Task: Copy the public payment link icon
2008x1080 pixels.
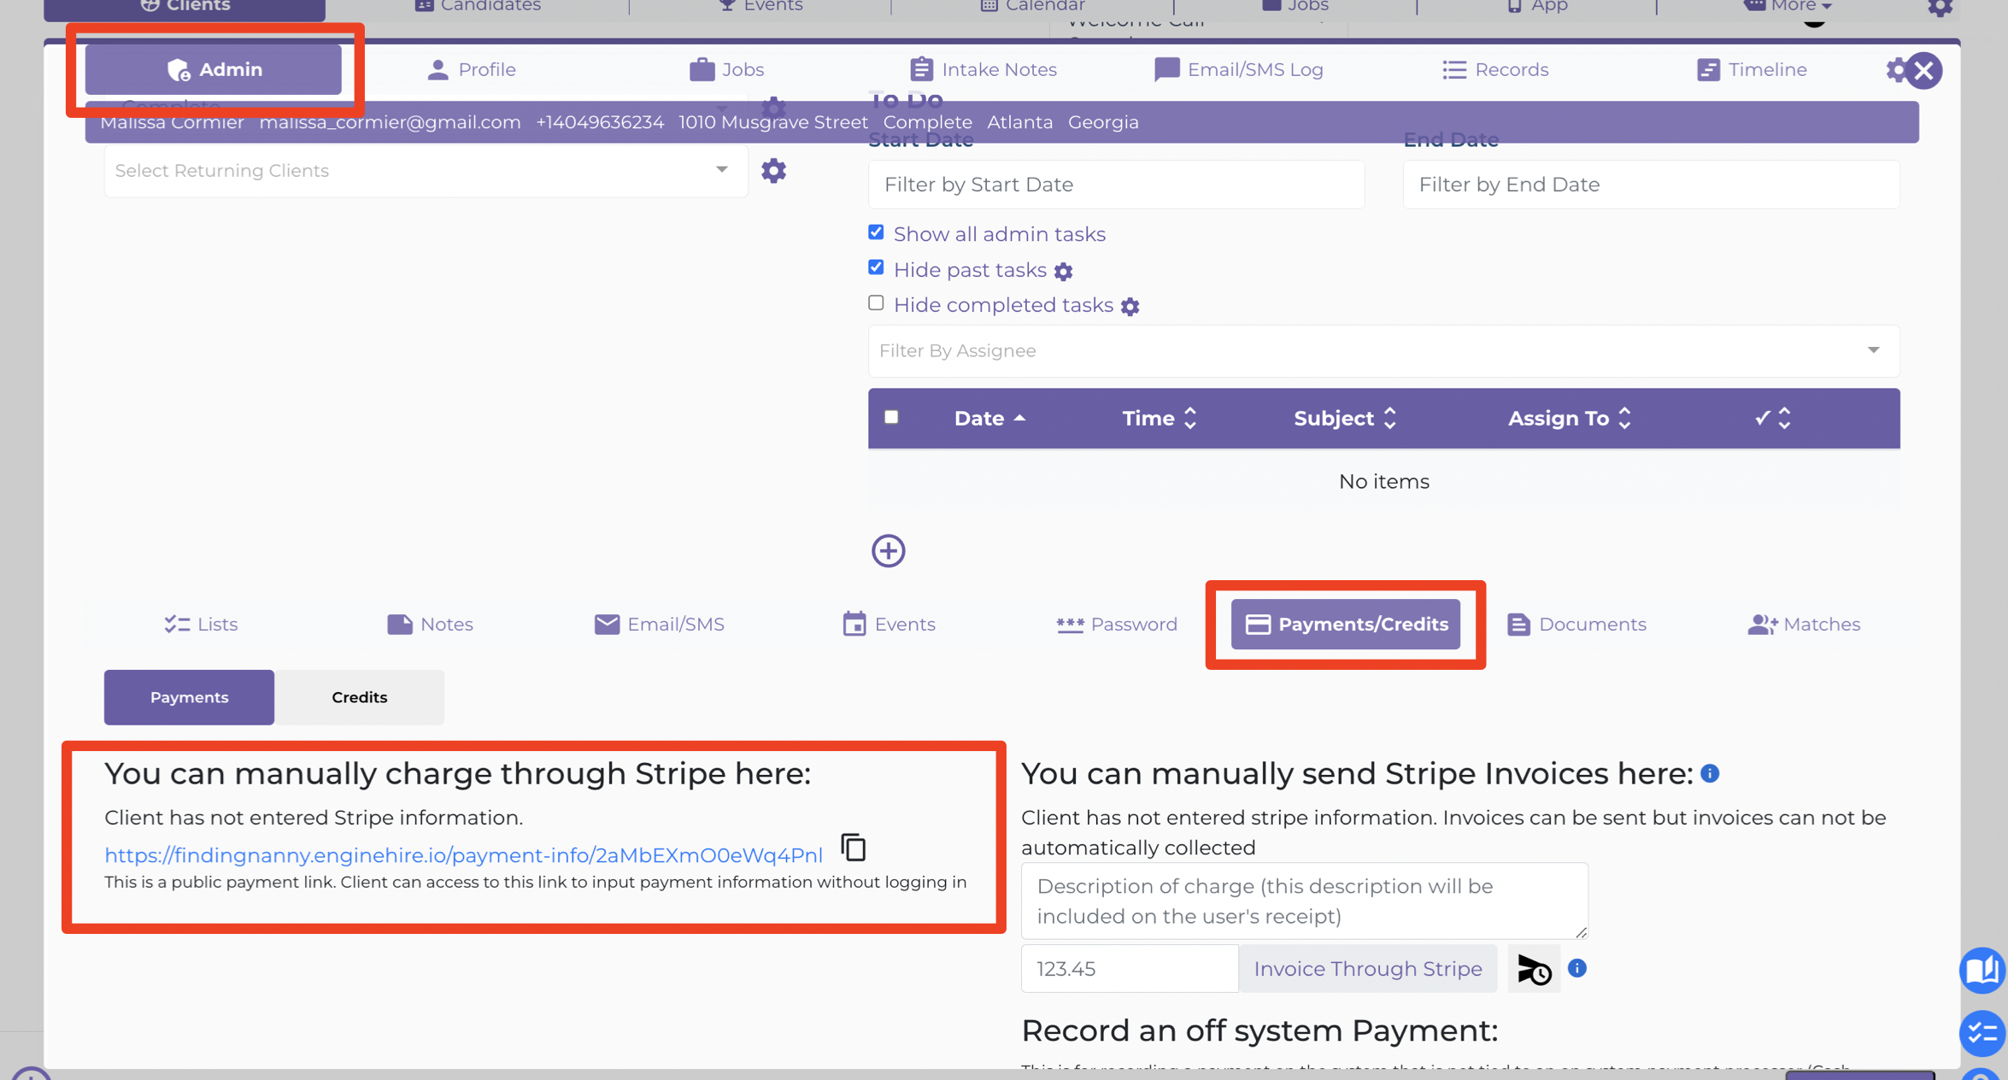Action: click(x=853, y=848)
